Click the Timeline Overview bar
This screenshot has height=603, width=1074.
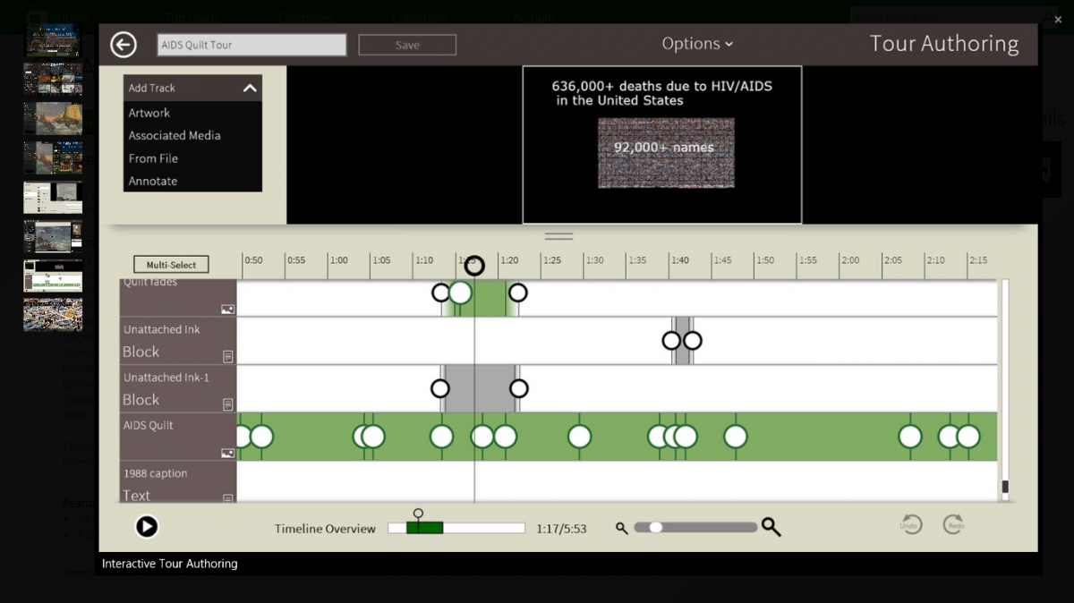pos(456,528)
